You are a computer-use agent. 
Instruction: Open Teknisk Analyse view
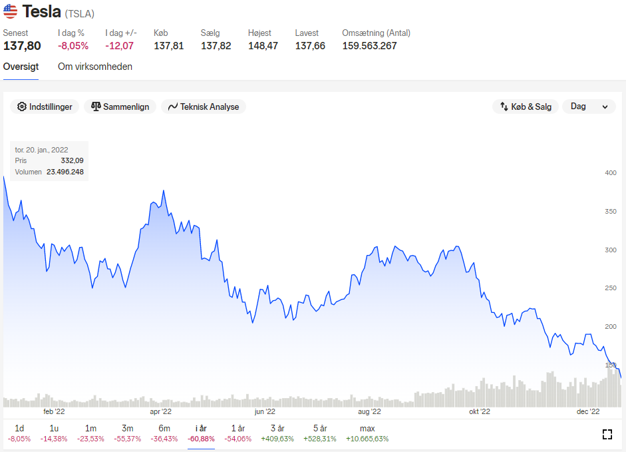click(x=203, y=107)
